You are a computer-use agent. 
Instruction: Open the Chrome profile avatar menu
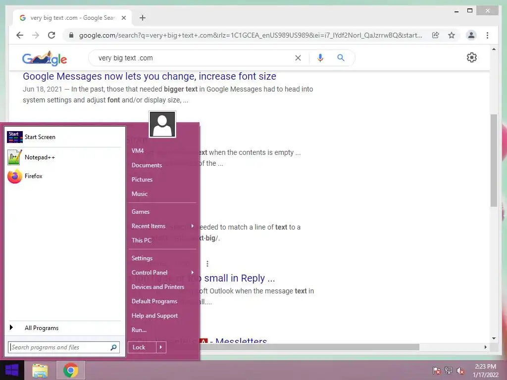pos(471,35)
